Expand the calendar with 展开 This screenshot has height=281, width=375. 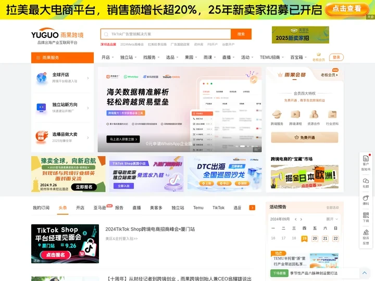(x=332, y=219)
